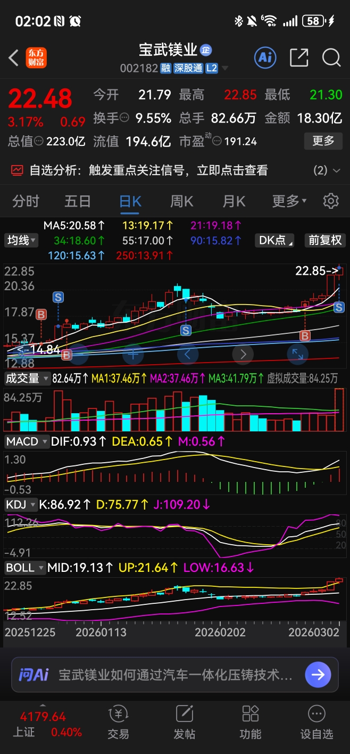This screenshot has width=350, height=754.
Task: Tap the B buy marker near 17.87
Action: click(41, 315)
